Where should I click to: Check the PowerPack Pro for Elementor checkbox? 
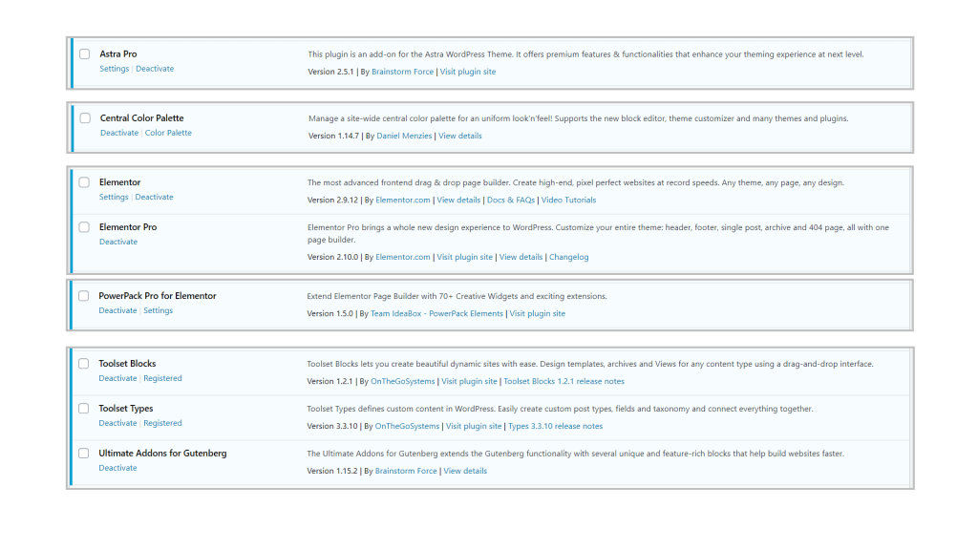[x=84, y=296]
